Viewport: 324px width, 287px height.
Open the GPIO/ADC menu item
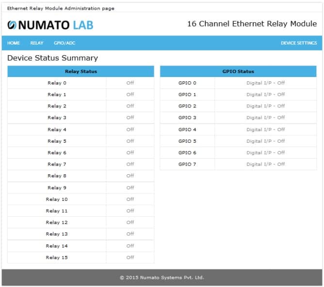tap(65, 43)
